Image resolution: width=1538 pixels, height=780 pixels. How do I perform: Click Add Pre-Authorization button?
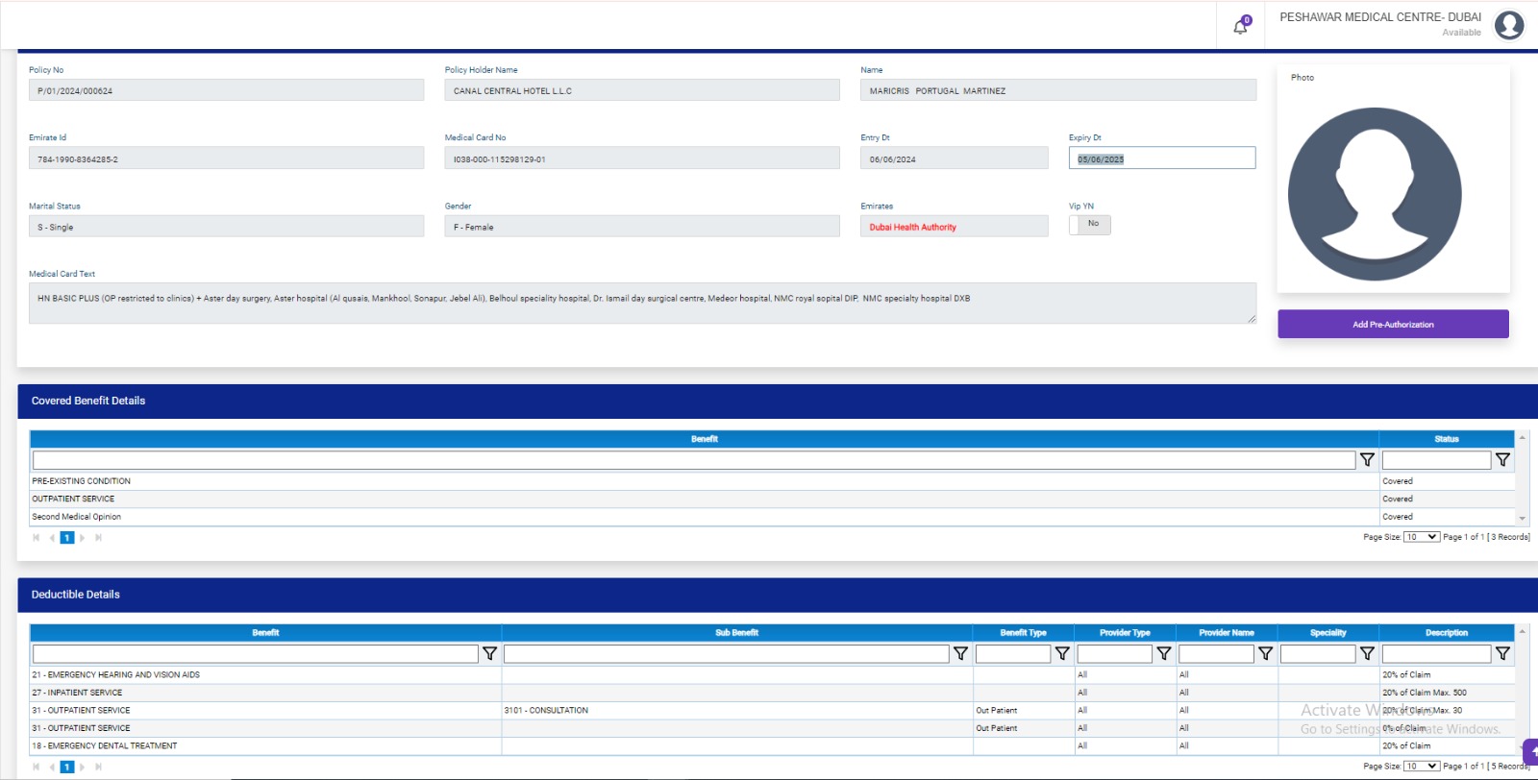[1393, 325]
